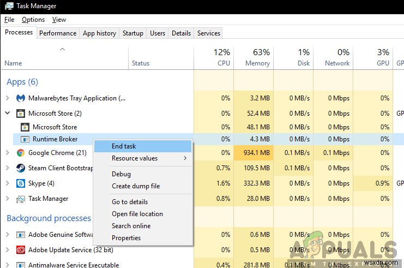Select the Skype (4) process name
This screenshot has width=404, height=268.
tap(41, 183)
